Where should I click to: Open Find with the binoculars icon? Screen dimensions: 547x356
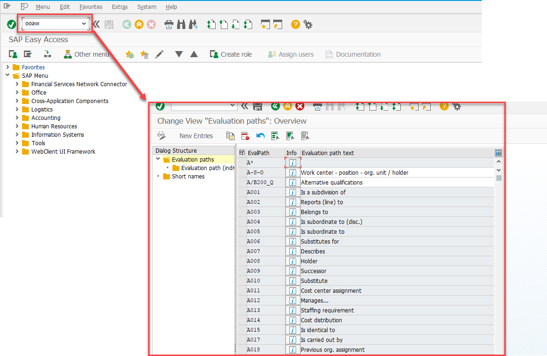point(181,24)
